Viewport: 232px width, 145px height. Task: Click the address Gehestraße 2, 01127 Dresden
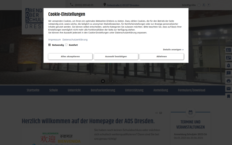point(123,5)
